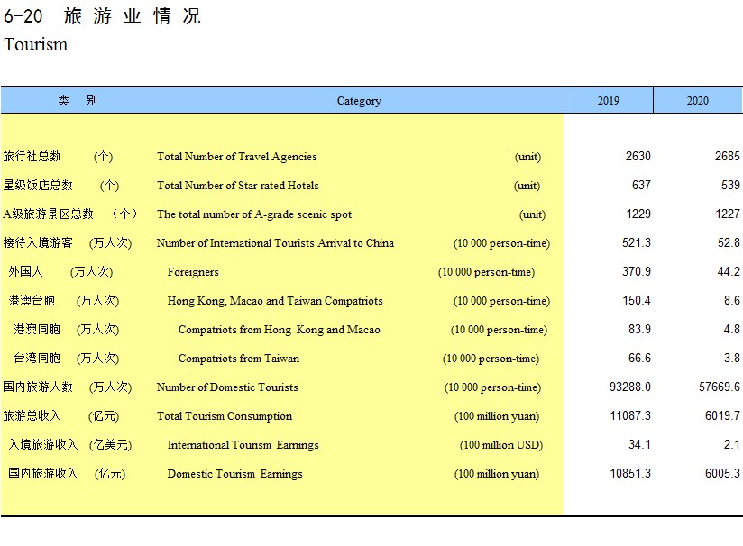The width and height of the screenshot is (743, 546).
Task: Click 'Domestic Tourism Earnings' text
Action: 235,474
